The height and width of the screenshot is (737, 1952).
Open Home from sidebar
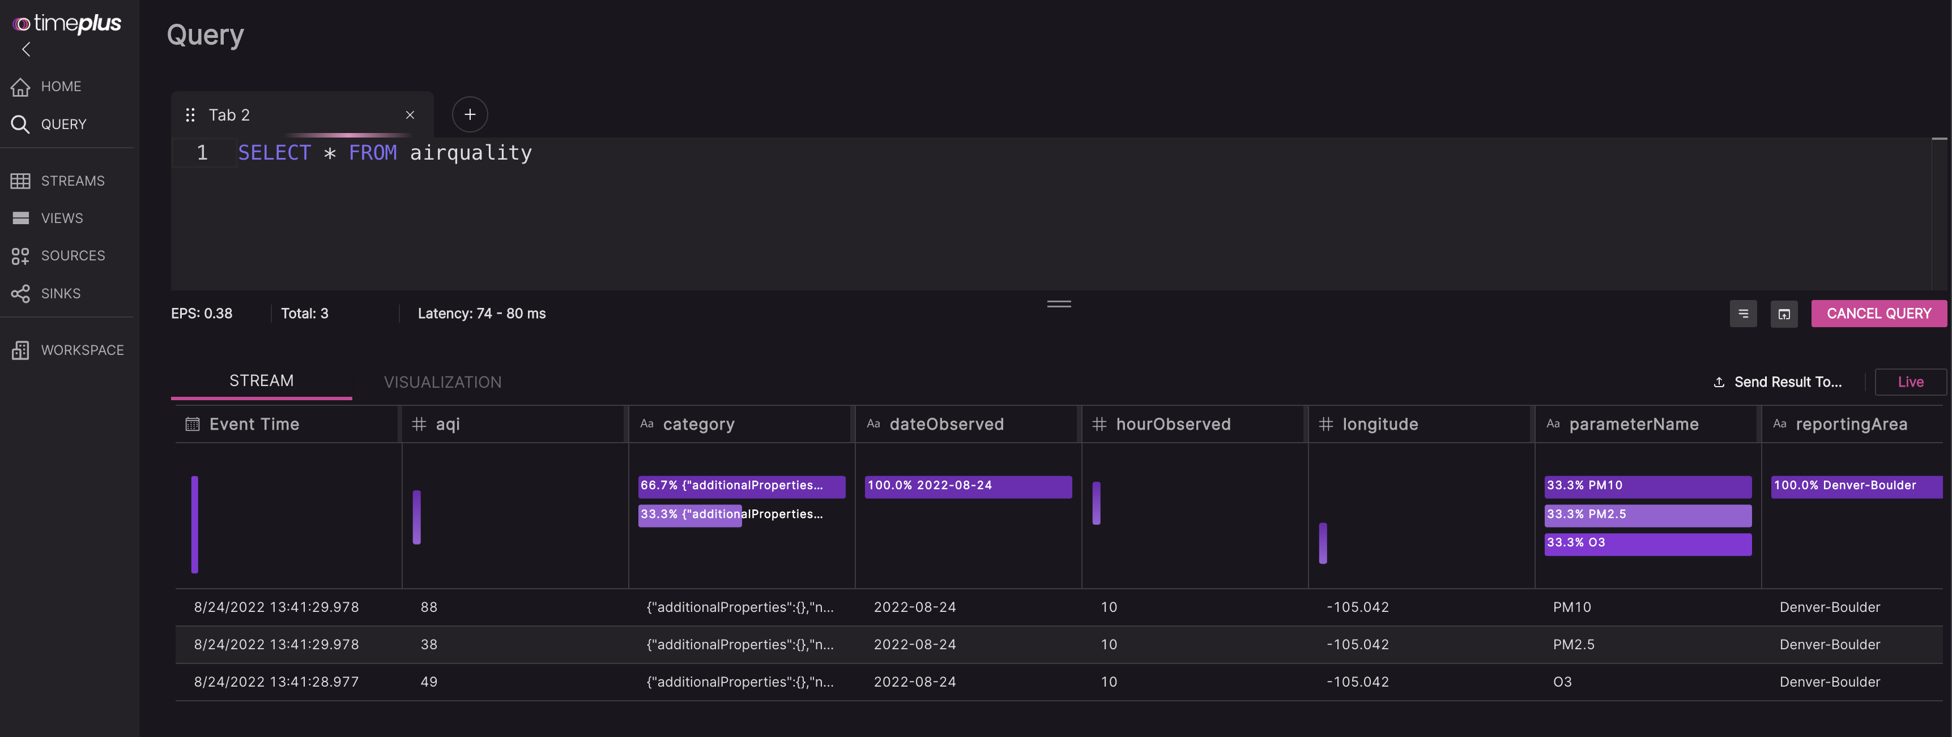coord(61,87)
